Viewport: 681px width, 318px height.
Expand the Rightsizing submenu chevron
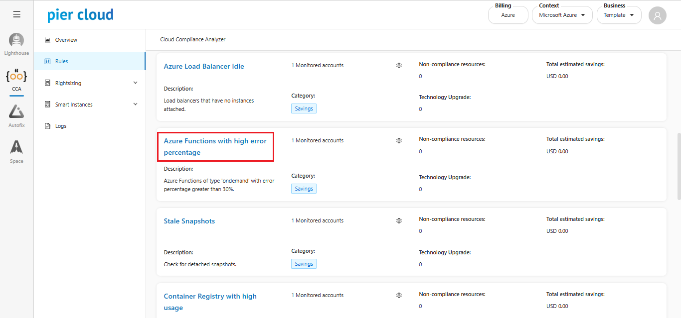[135, 83]
